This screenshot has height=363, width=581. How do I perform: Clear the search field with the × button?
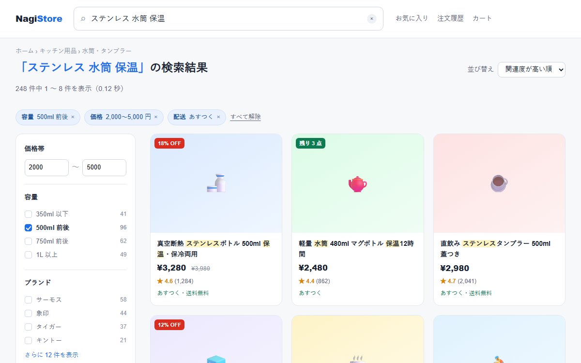[x=372, y=18]
